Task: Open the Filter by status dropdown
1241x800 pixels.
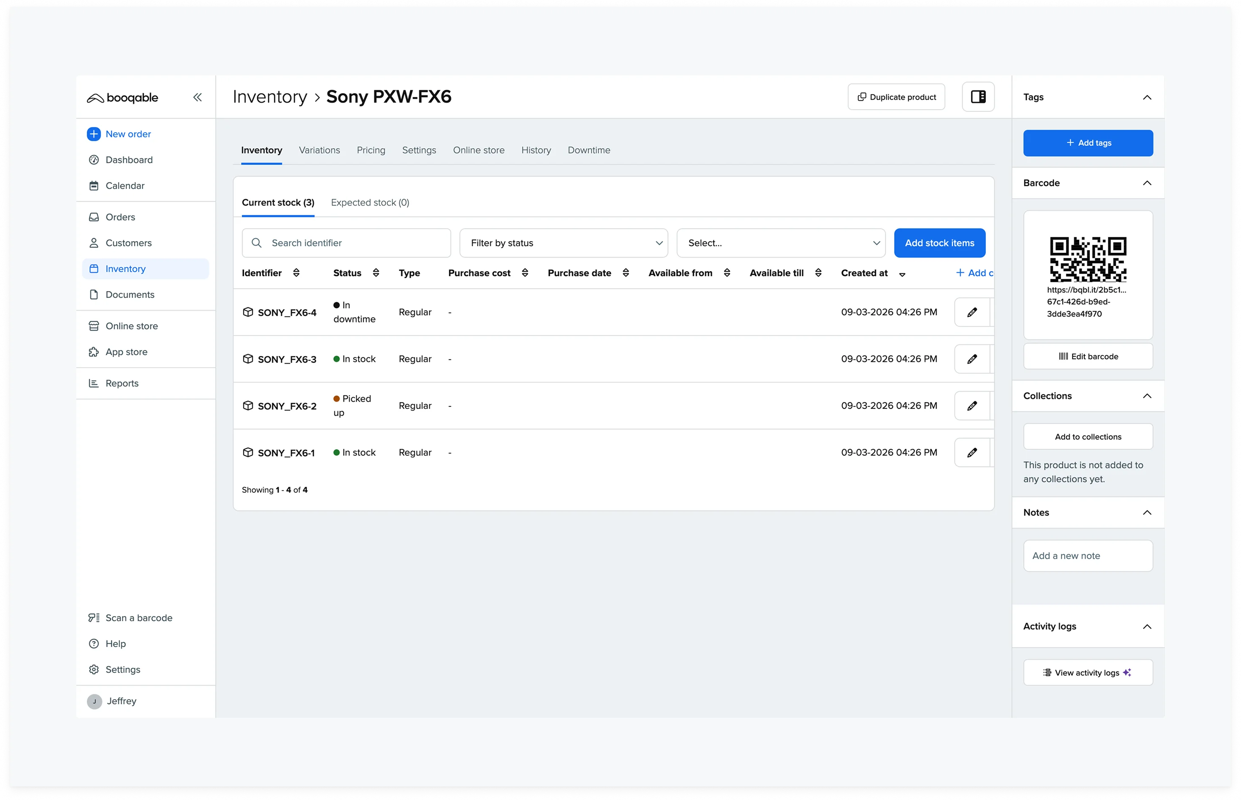Action: pos(563,243)
